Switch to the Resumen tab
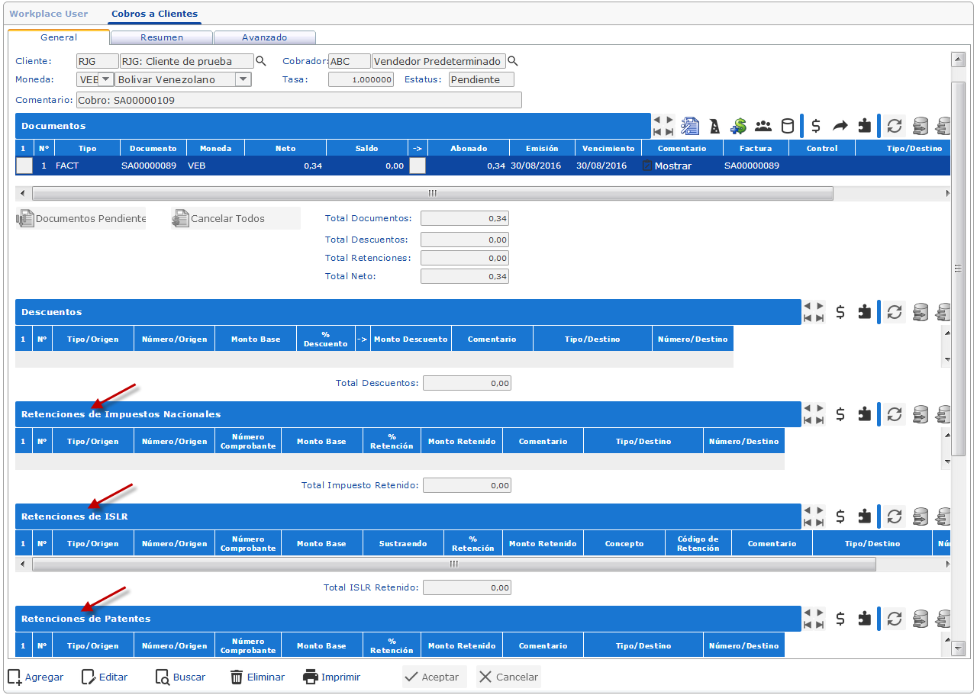Screen dimensions: 977x695 click(162, 37)
